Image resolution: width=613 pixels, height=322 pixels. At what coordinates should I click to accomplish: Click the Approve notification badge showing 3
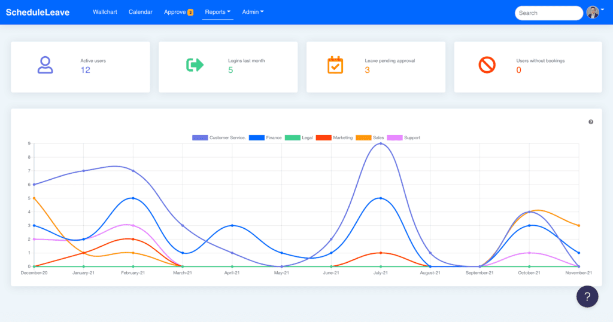190,13
